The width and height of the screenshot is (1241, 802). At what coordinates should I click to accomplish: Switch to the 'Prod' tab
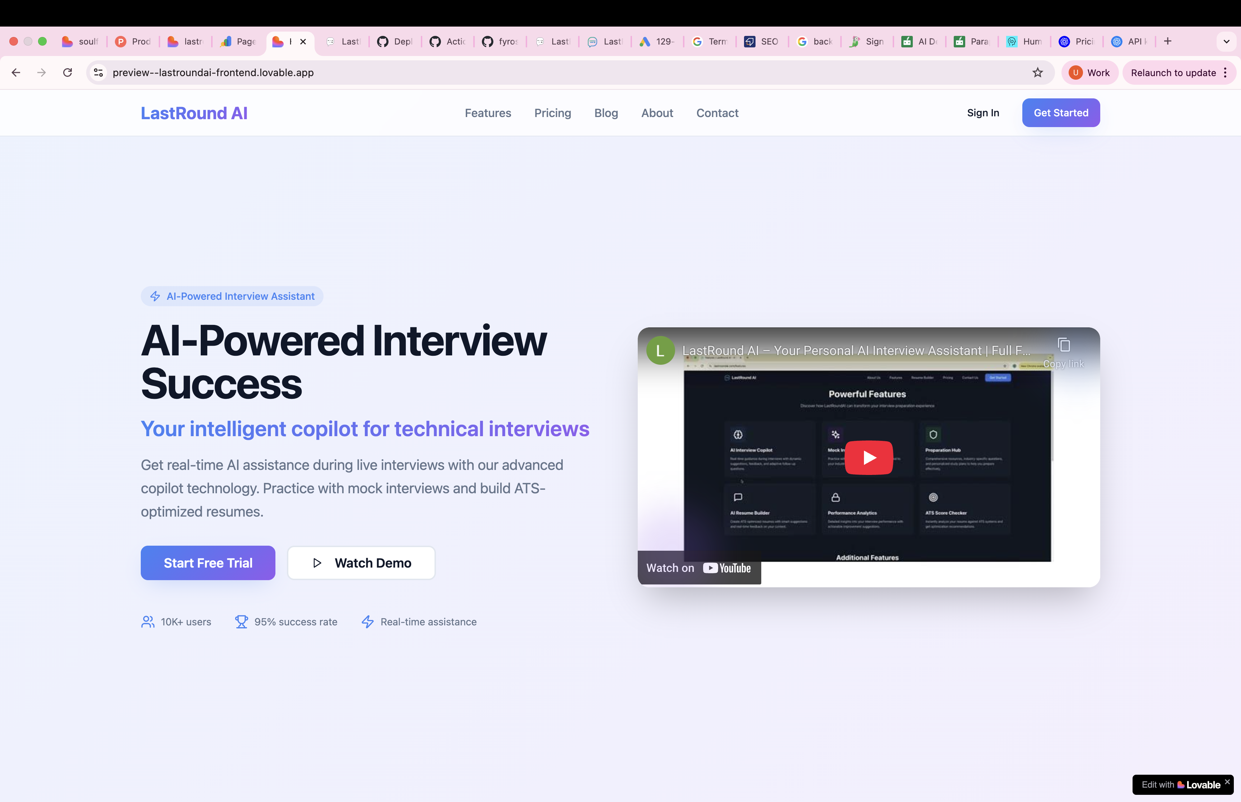click(x=133, y=41)
